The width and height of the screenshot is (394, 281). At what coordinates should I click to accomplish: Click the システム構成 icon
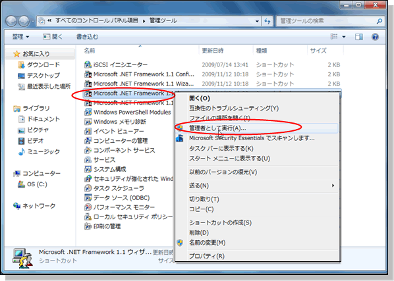(x=88, y=169)
